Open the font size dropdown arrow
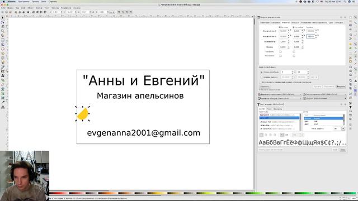The image size is (358, 201). pos(343,129)
